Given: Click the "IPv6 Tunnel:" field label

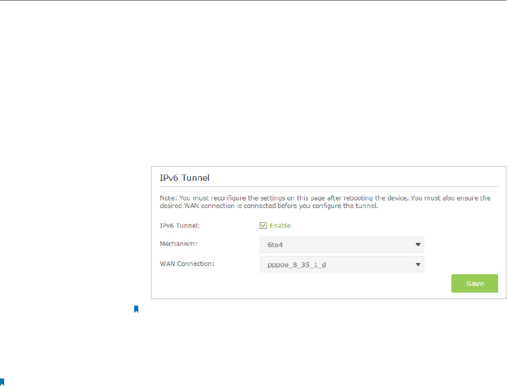Looking at the screenshot, I should [x=179, y=225].
